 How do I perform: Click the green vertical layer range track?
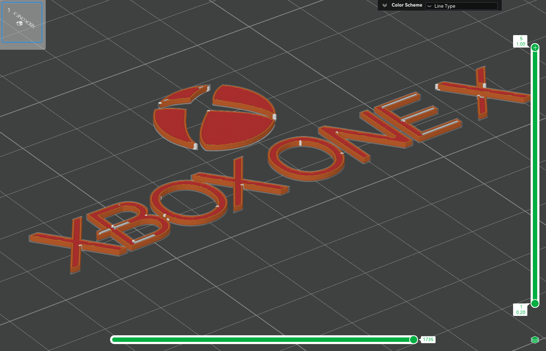coord(535,175)
